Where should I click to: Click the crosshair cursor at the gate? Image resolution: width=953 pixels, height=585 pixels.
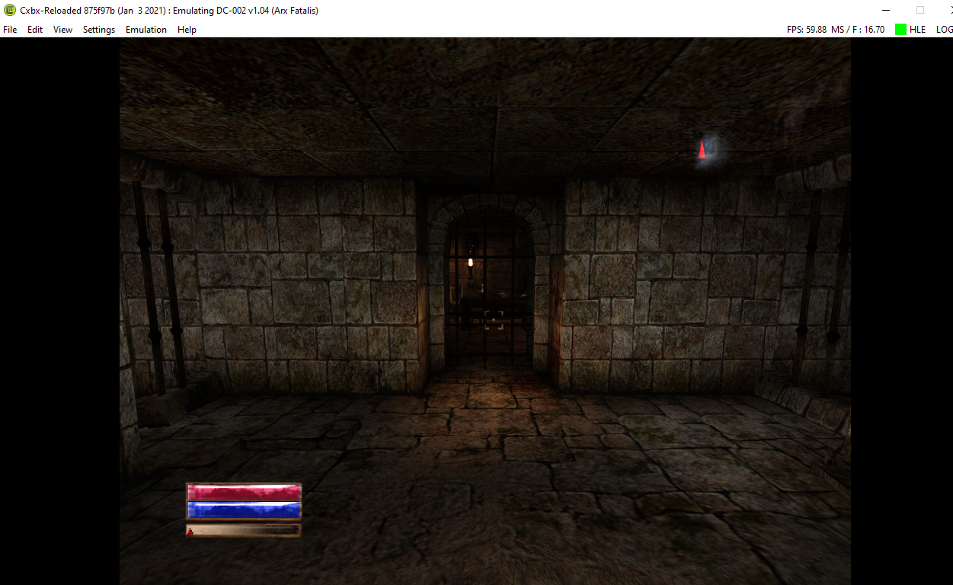[x=494, y=318]
